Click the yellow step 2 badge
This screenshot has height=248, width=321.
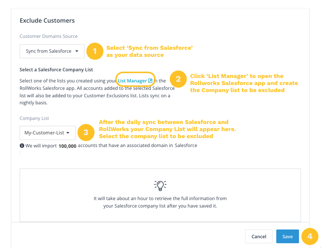[x=178, y=79]
